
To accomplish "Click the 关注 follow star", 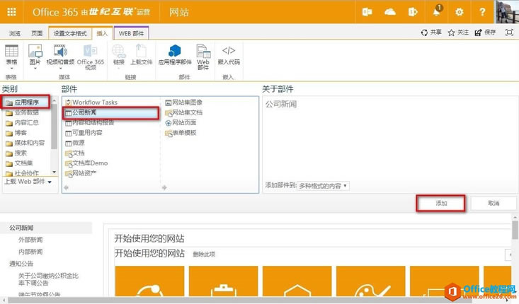I will click(x=458, y=33).
